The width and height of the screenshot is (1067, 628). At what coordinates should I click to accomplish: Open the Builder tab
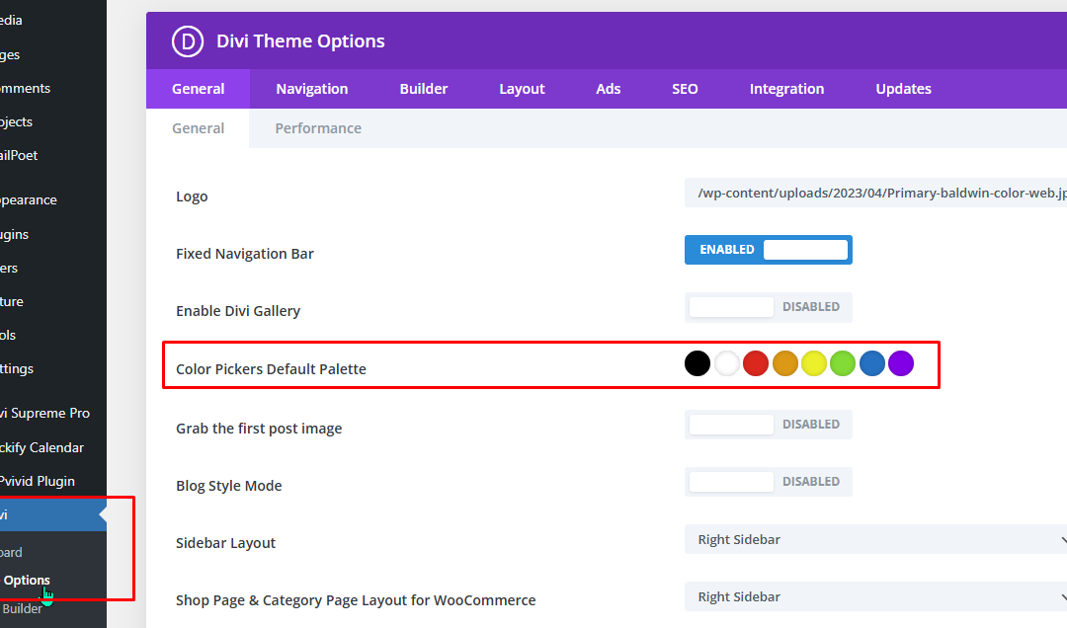pos(423,89)
